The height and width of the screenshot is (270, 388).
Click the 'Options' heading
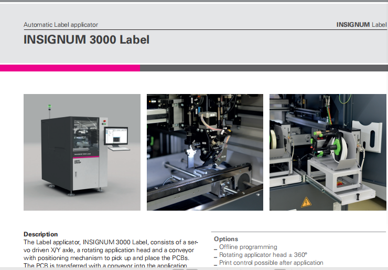pos(226,239)
